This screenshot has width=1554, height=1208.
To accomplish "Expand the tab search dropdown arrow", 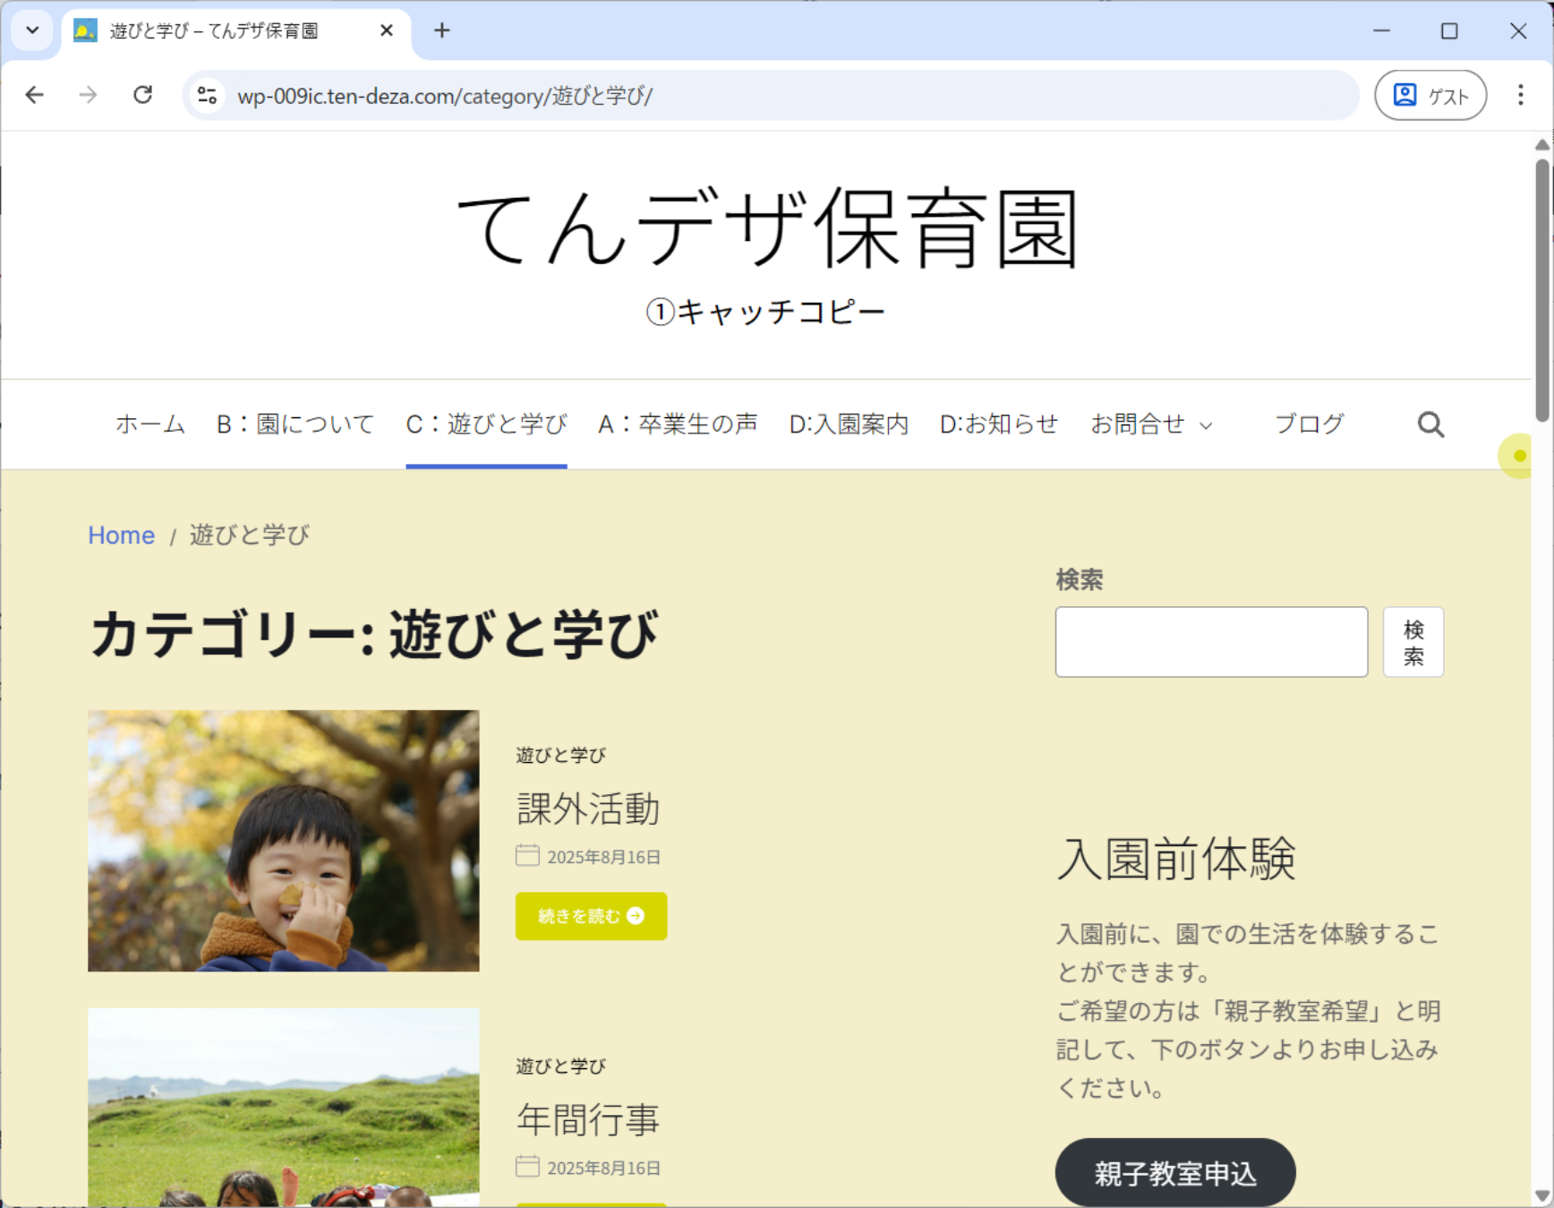I will click(x=32, y=30).
